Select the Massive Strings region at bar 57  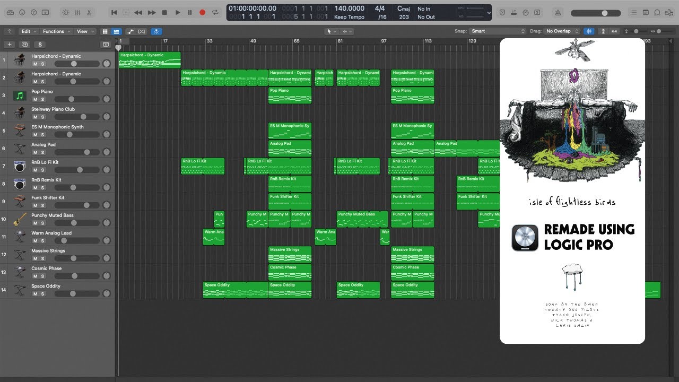click(x=290, y=254)
